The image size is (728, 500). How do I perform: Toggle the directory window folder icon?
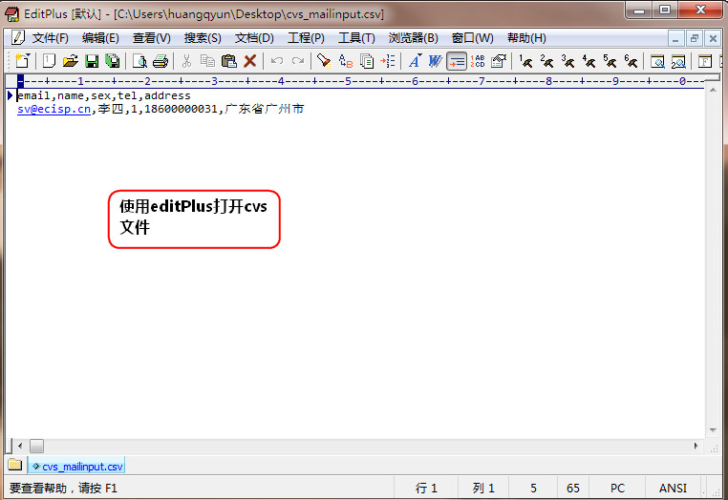pos(14,466)
